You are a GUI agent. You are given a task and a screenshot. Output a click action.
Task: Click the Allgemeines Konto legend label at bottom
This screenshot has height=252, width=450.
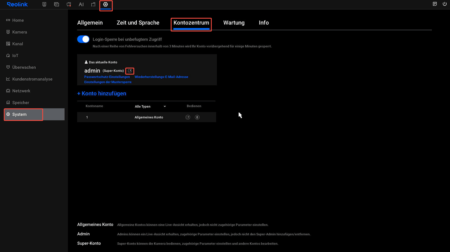click(95, 225)
